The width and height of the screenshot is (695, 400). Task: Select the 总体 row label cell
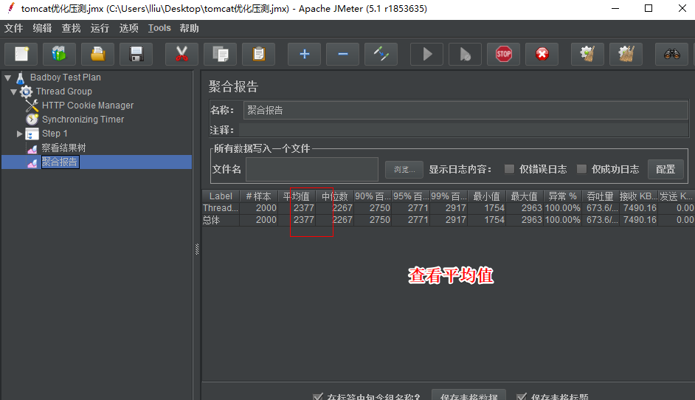point(221,220)
